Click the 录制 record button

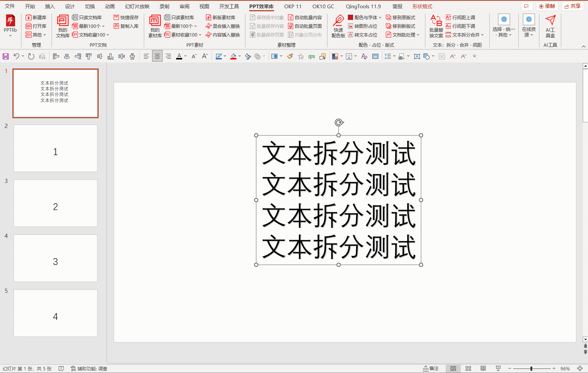pos(547,6)
